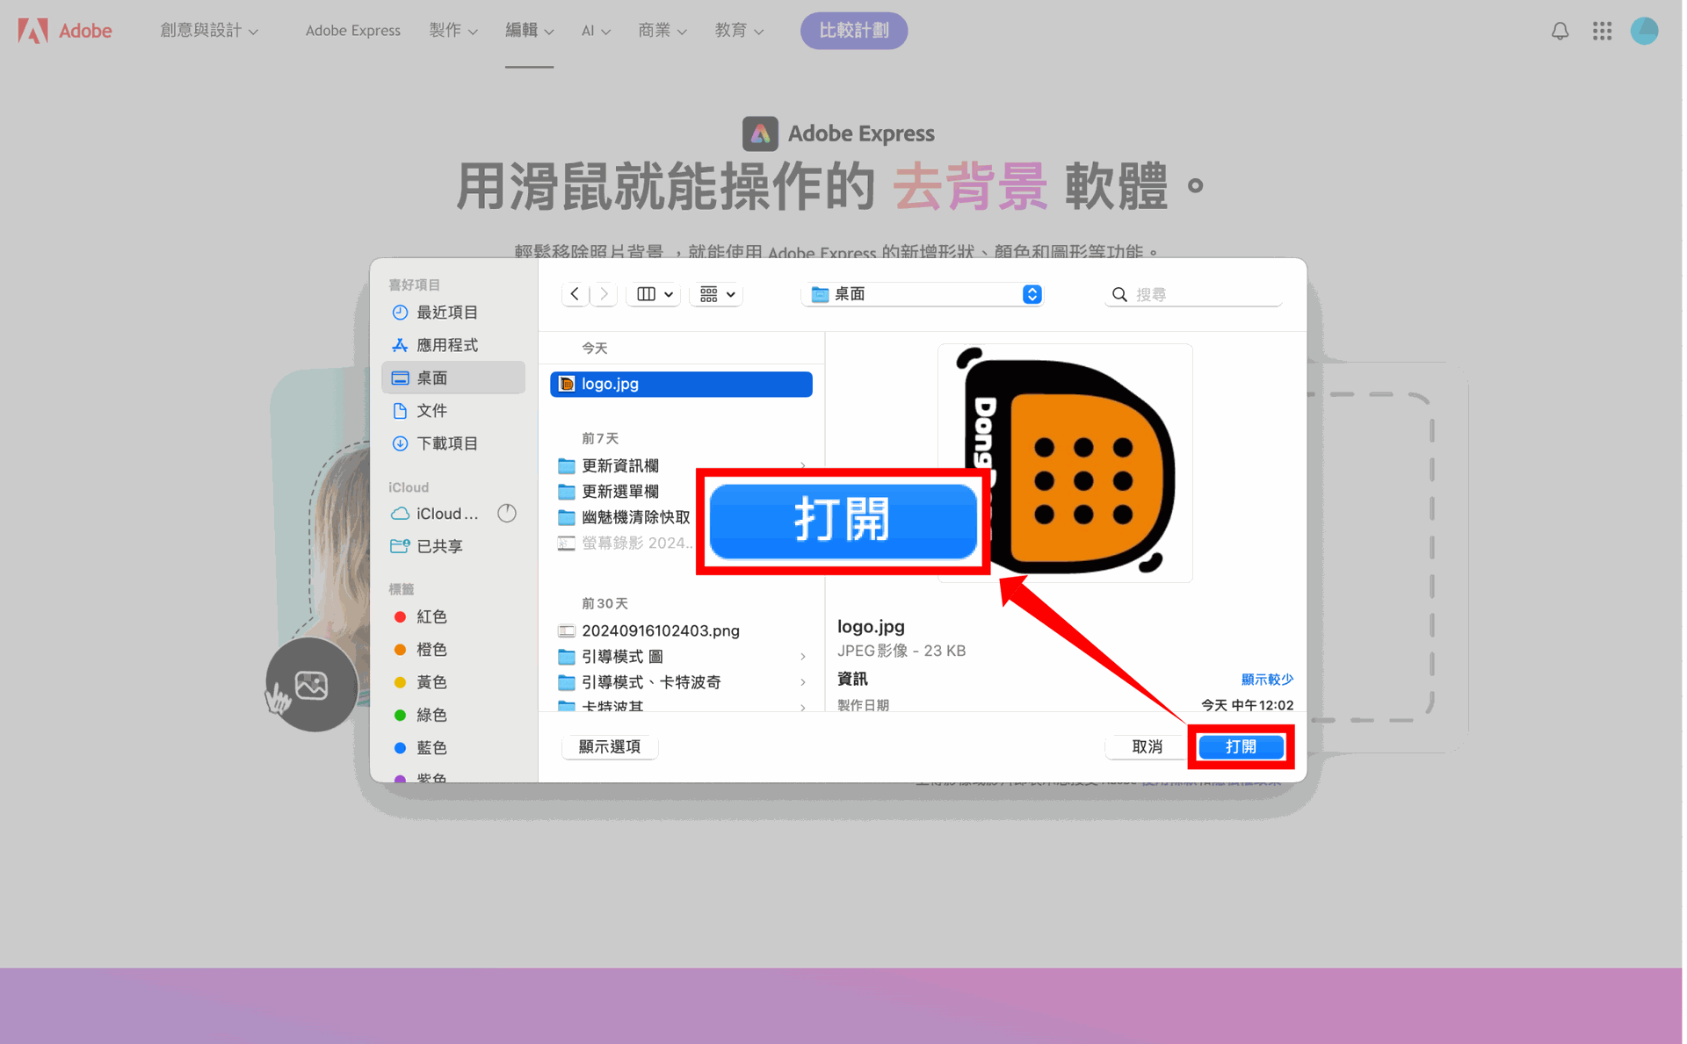Screen dimensions: 1687x1044
Task: Click the 顯示選項 button
Action: tap(610, 746)
